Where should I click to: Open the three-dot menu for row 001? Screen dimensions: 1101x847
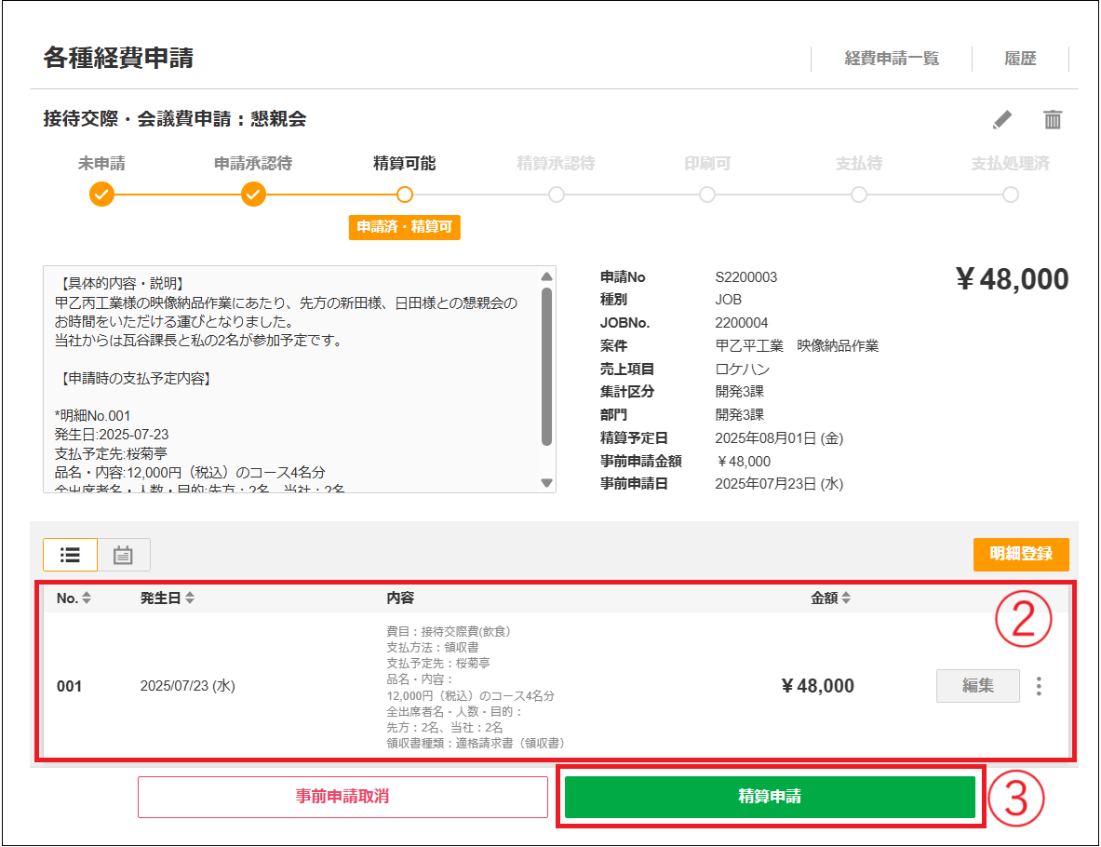[1039, 686]
